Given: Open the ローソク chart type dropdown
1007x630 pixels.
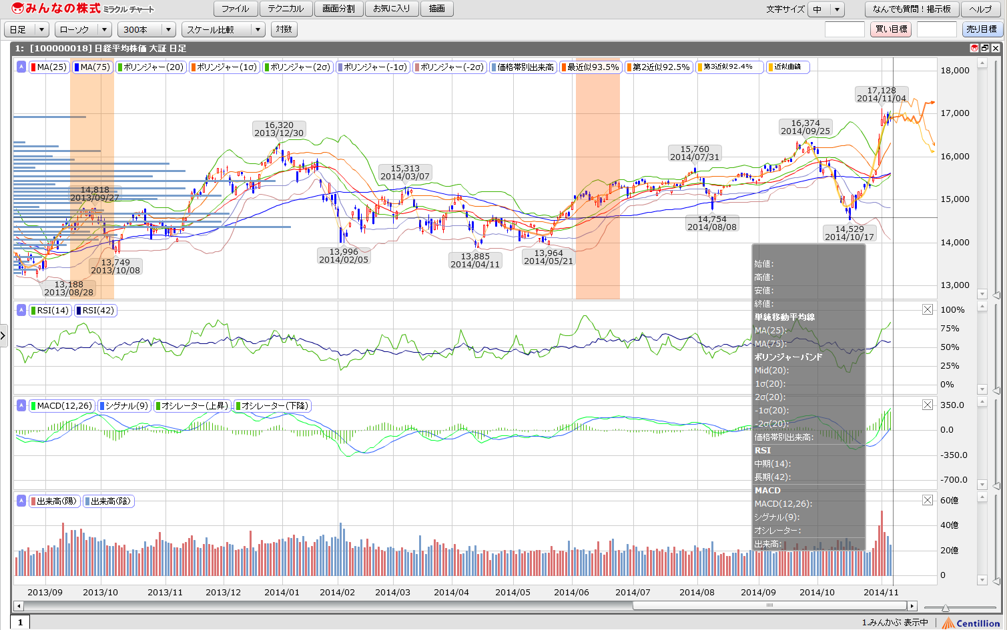Looking at the screenshot, I should (83, 29).
